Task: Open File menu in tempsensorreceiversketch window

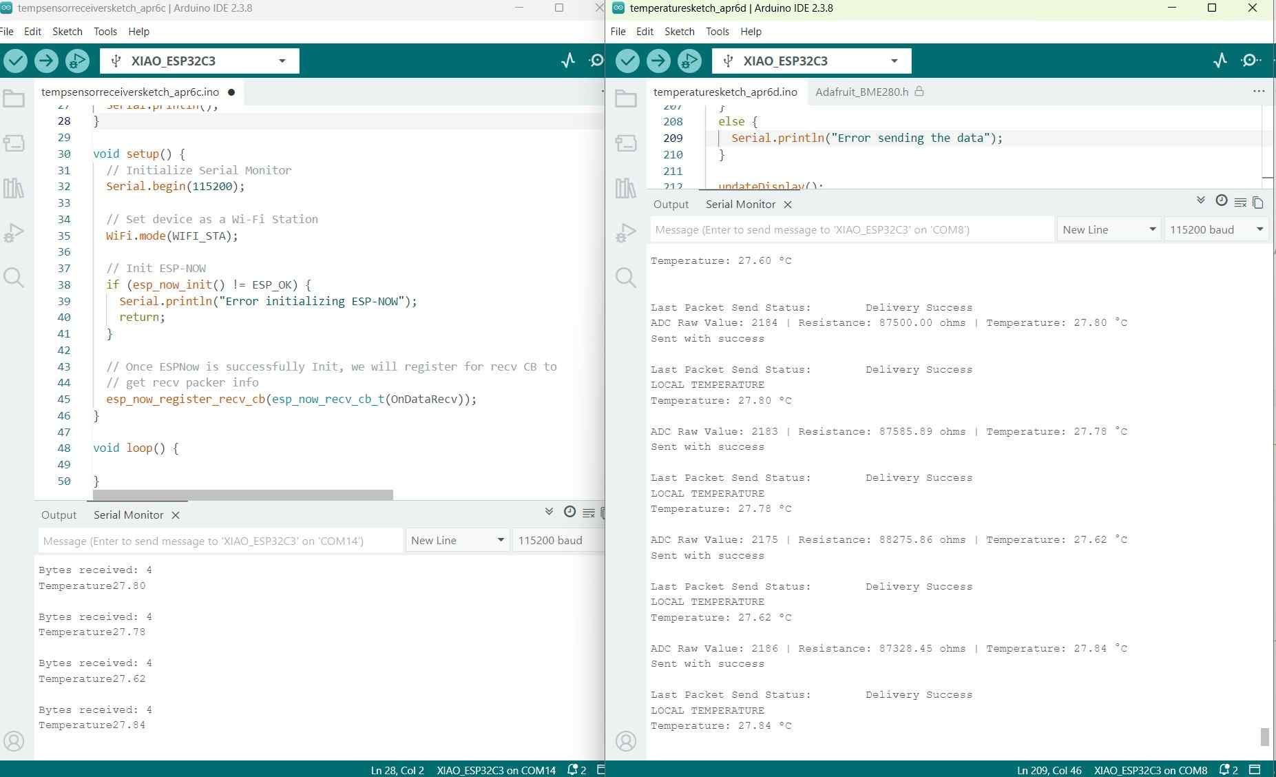Action: pyautogui.click(x=7, y=32)
